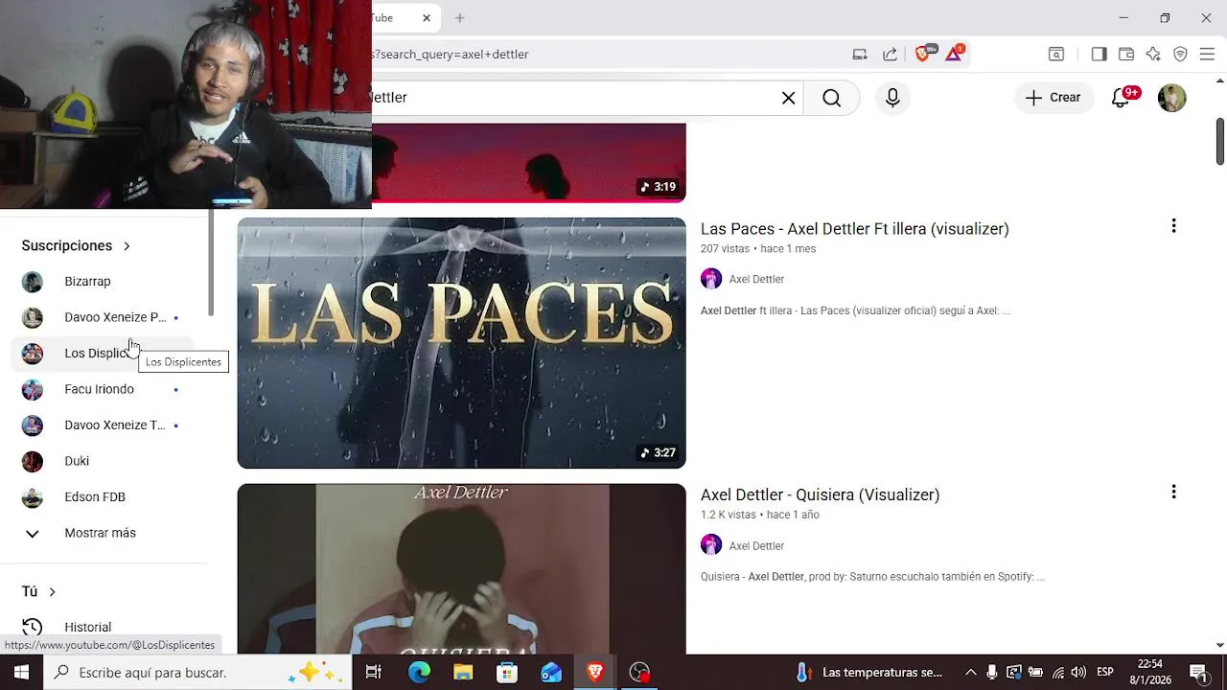Click the install app icon in address bar
This screenshot has height=690, width=1227.
[860, 55]
